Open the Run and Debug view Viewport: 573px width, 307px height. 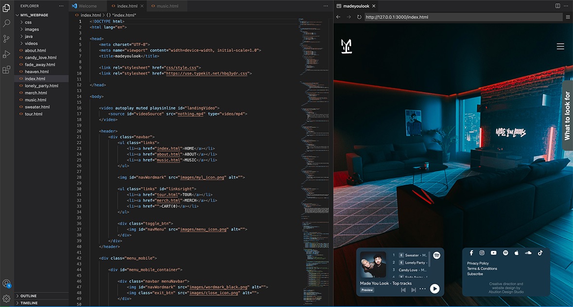[x=7, y=54]
